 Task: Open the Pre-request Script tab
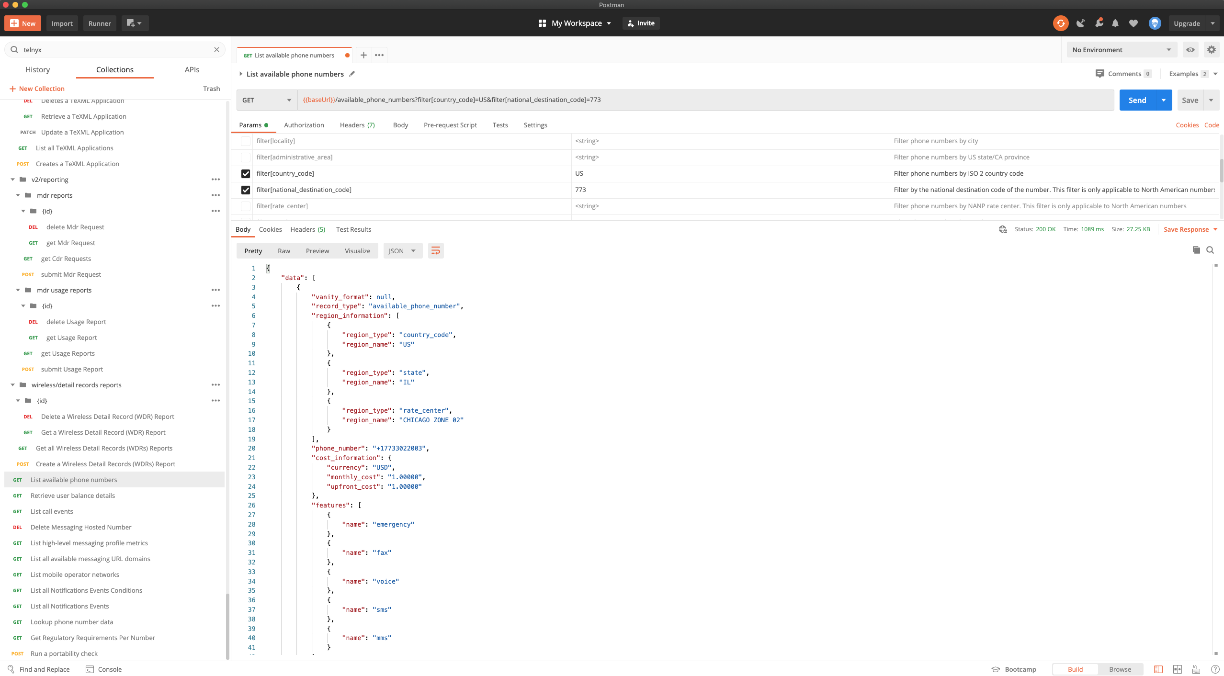450,125
